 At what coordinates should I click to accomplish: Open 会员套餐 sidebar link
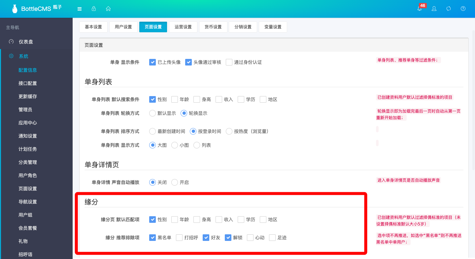(28, 228)
